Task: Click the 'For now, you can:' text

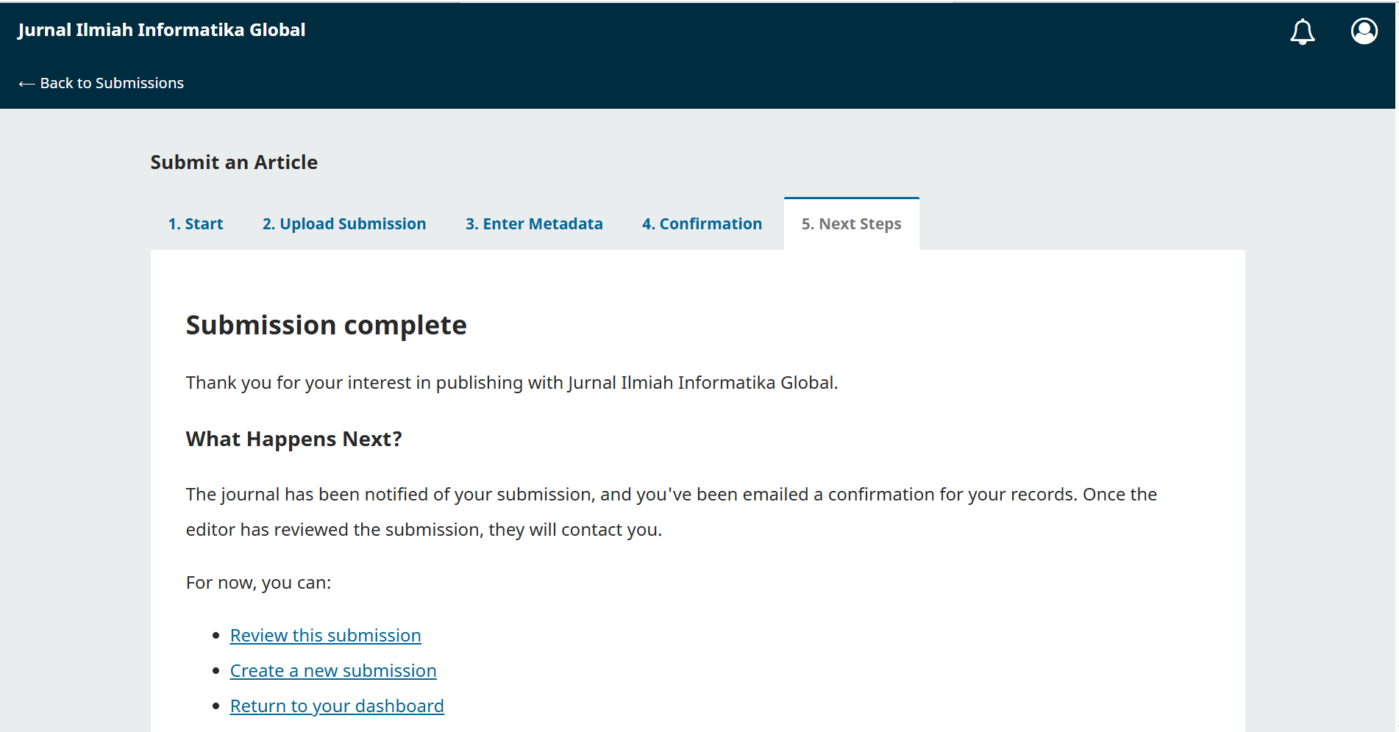Action: 258,583
